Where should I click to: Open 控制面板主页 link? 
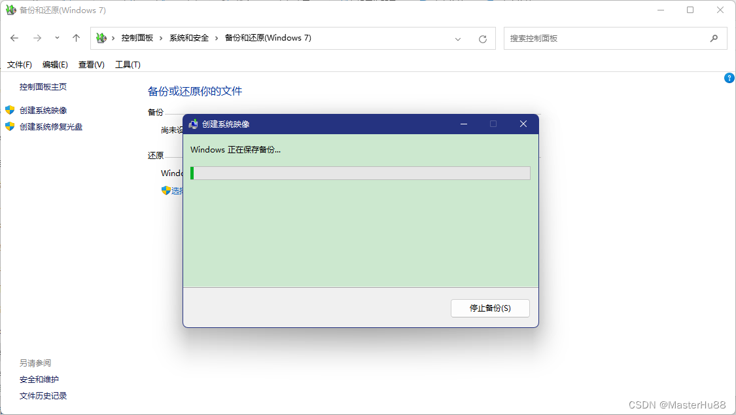43,87
